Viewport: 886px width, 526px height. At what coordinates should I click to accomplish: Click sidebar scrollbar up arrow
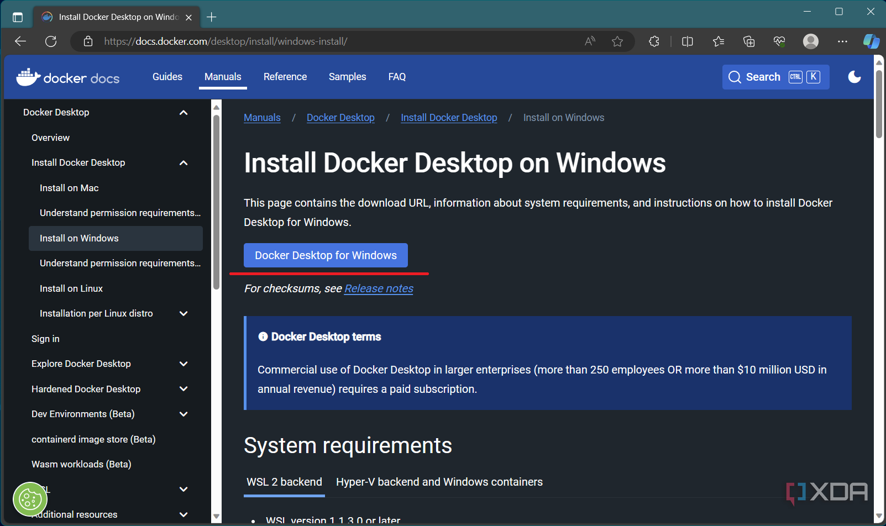point(217,107)
